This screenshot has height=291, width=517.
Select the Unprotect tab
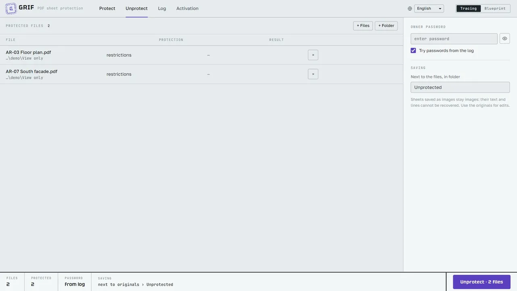pyautogui.click(x=137, y=8)
